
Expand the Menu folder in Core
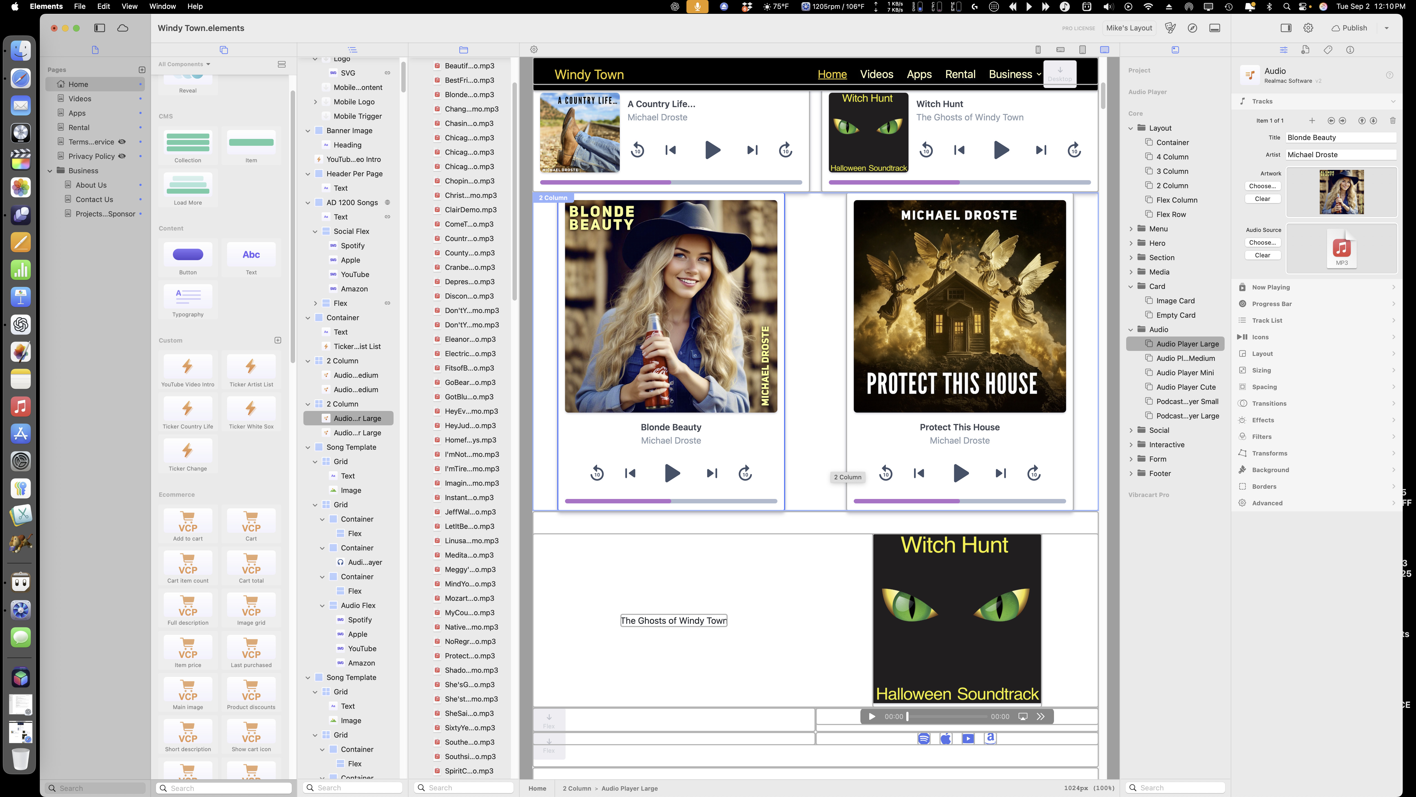[x=1131, y=229]
